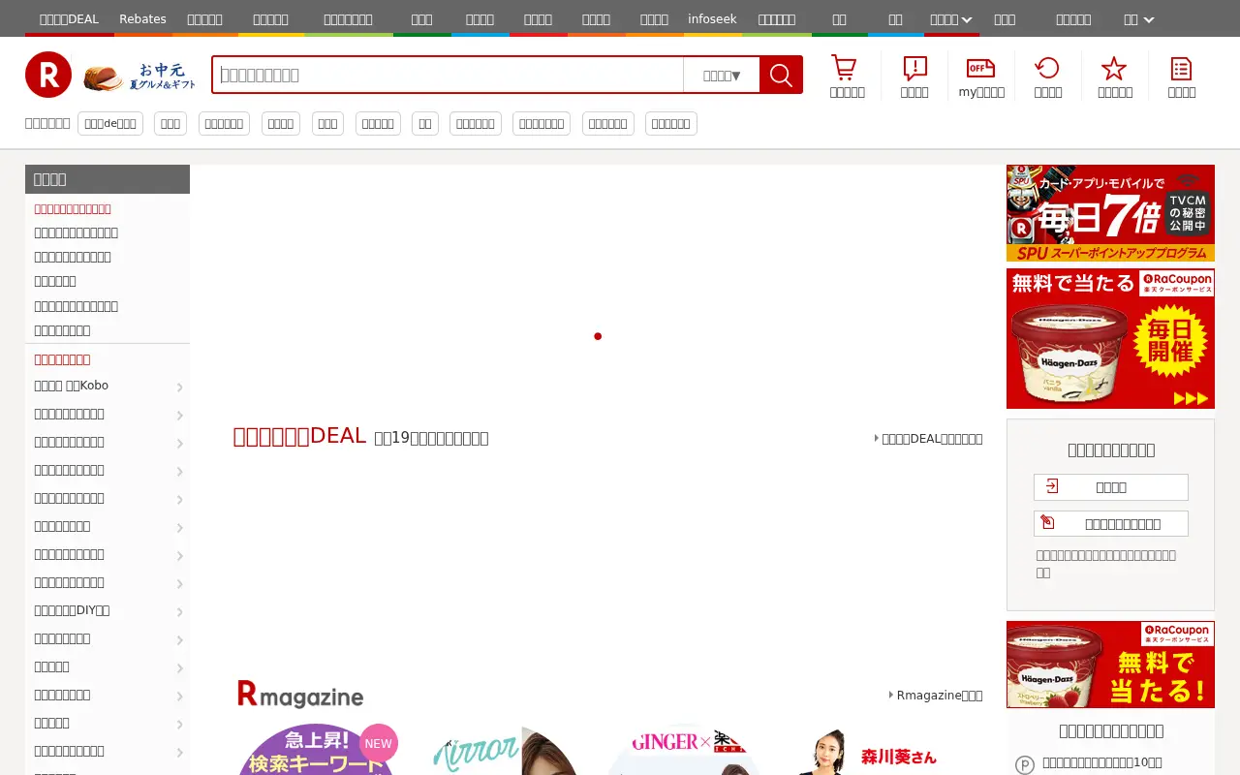The width and height of the screenshot is (1240, 775).
Task: Open the infoseek tab in top bar
Action: [712, 19]
